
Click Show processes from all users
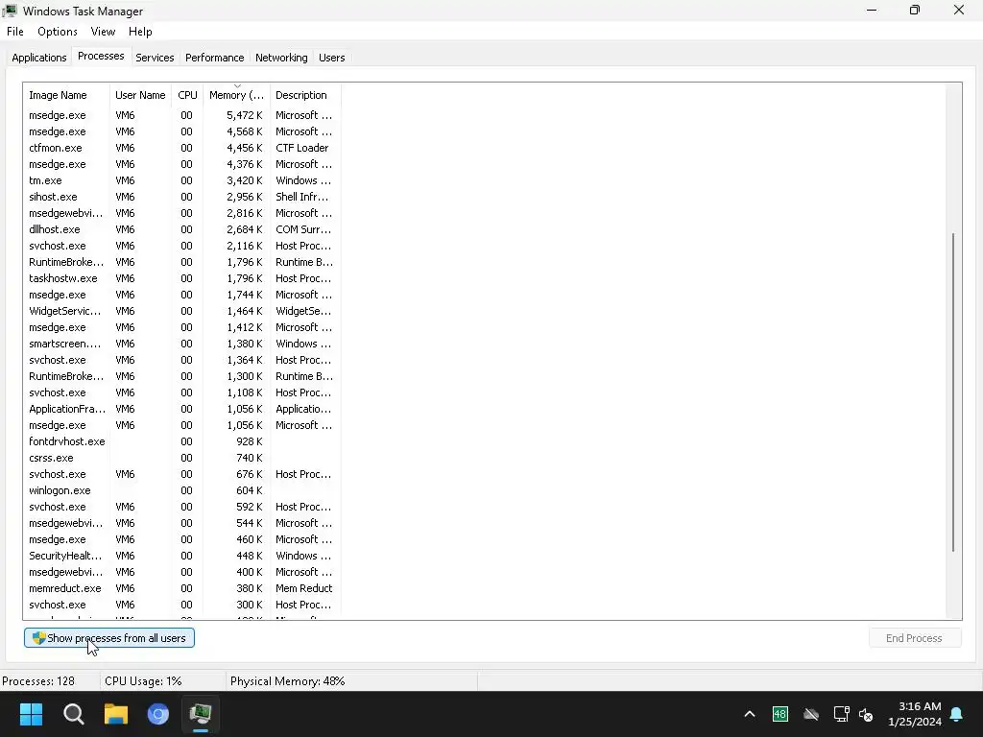(109, 638)
